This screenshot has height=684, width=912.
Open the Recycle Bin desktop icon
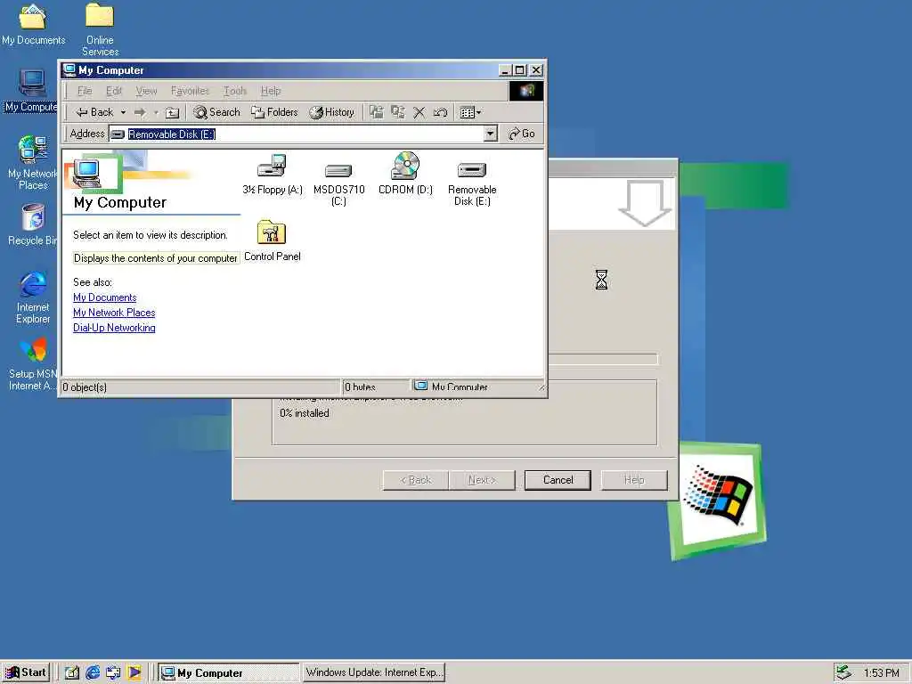click(32, 224)
